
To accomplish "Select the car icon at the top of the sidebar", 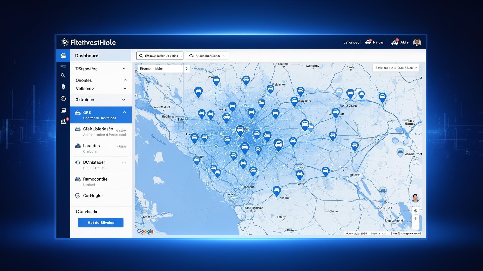I will click(63, 56).
